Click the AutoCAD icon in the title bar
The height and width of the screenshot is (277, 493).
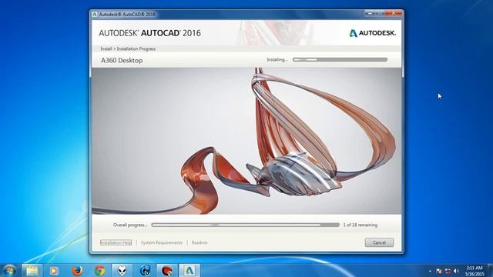pyautogui.click(x=95, y=15)
